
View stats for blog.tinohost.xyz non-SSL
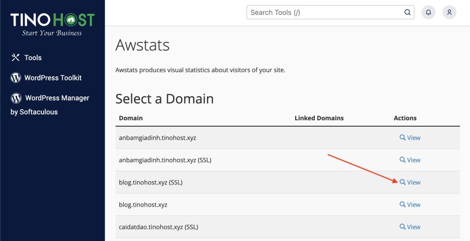tap(410, 204)
